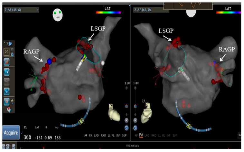Click the white tag point on left map
This screenshot has width=244, height=152.
pos(103,63)
